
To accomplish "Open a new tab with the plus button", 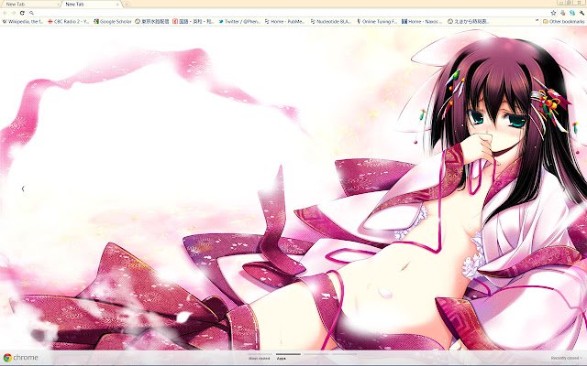I will pyautogui.click(x=127, y=4).
